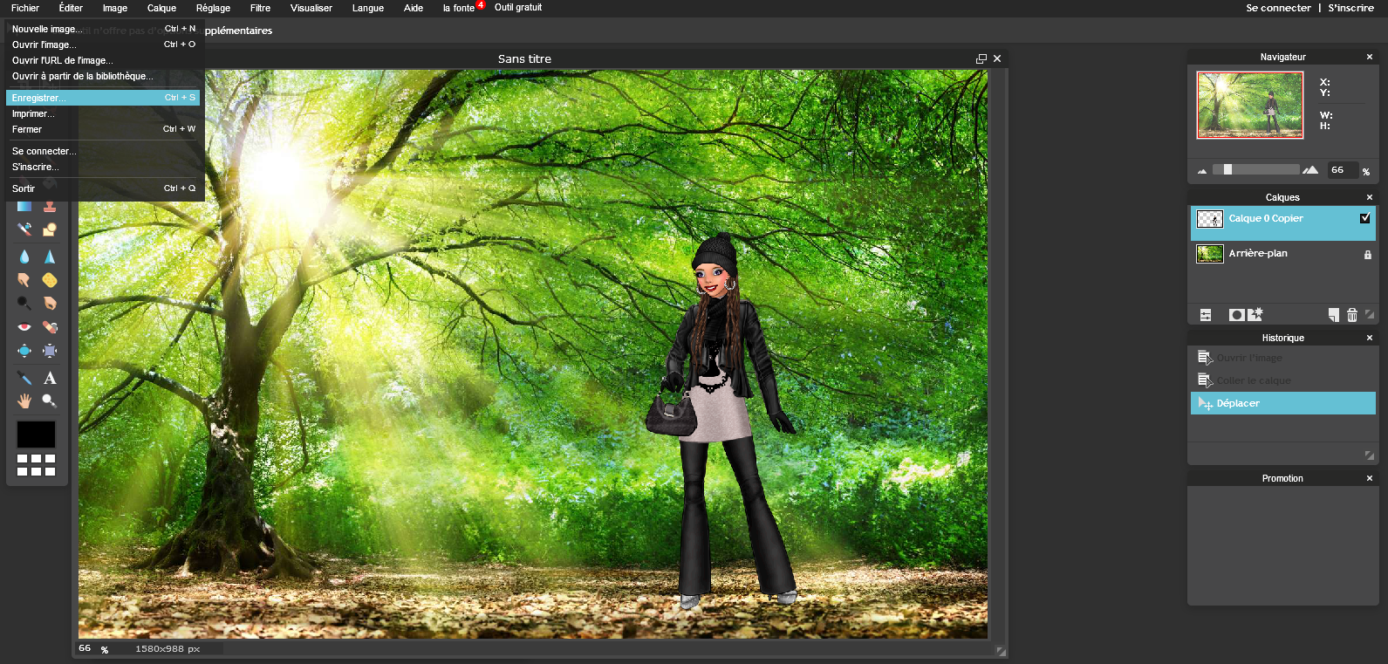Select the Hand pan tool
The height and width of the screenshot is (664, 1388).
click(24, 401)
